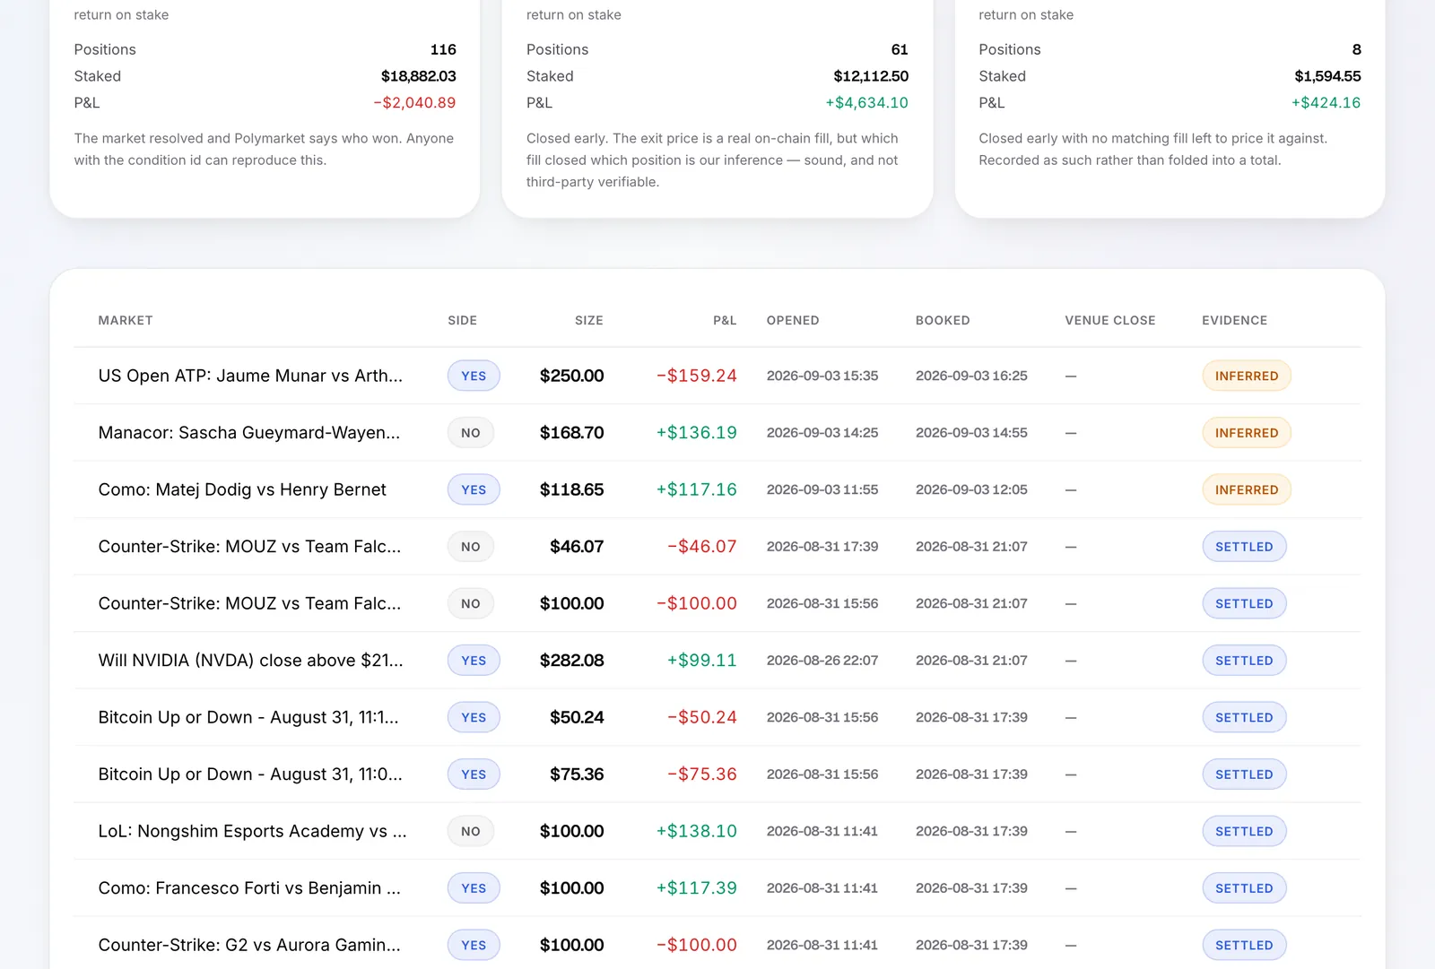
Task: Click the NO badge on the Manacor row
Action: [471, 433]
